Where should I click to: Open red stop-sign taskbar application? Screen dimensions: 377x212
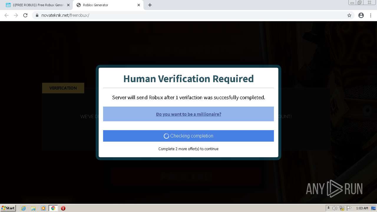pyautogui.click(x=63, y=208)
